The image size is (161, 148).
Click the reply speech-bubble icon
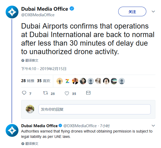pyautogui.click(x=24, y=93)
